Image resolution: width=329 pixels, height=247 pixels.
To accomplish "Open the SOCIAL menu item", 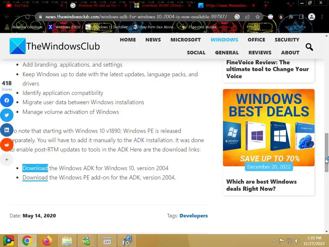I will tap(196, 52).
